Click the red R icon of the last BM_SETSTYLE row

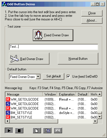coord(8,117)
